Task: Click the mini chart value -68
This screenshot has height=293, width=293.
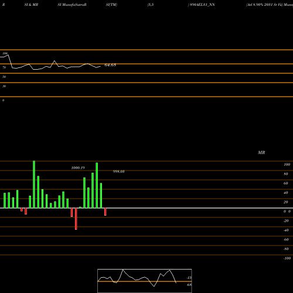Action: [189, 285]
